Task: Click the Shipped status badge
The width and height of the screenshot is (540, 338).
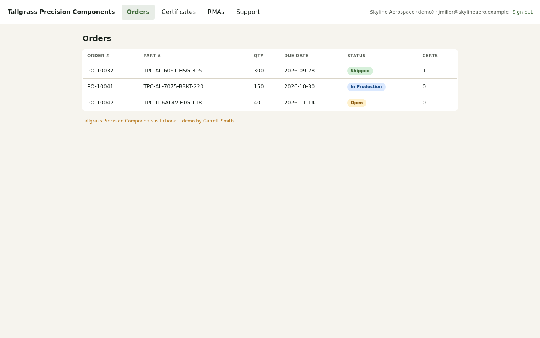Action: pyautogui.click(x=360, y=71)
